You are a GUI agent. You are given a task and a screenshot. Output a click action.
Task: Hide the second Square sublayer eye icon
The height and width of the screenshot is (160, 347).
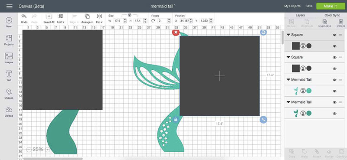(334, 69)
